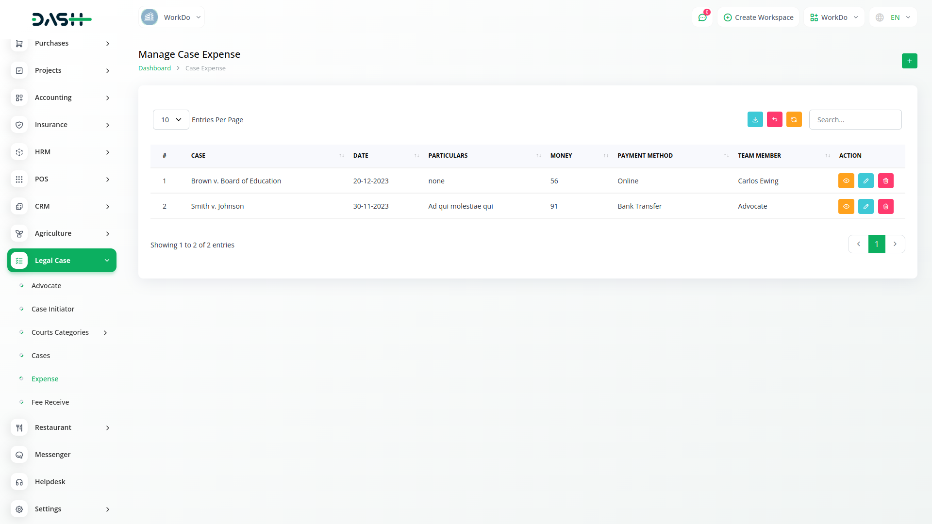
Task: Click into the Search input field
Action: click(x=855, y=120)
